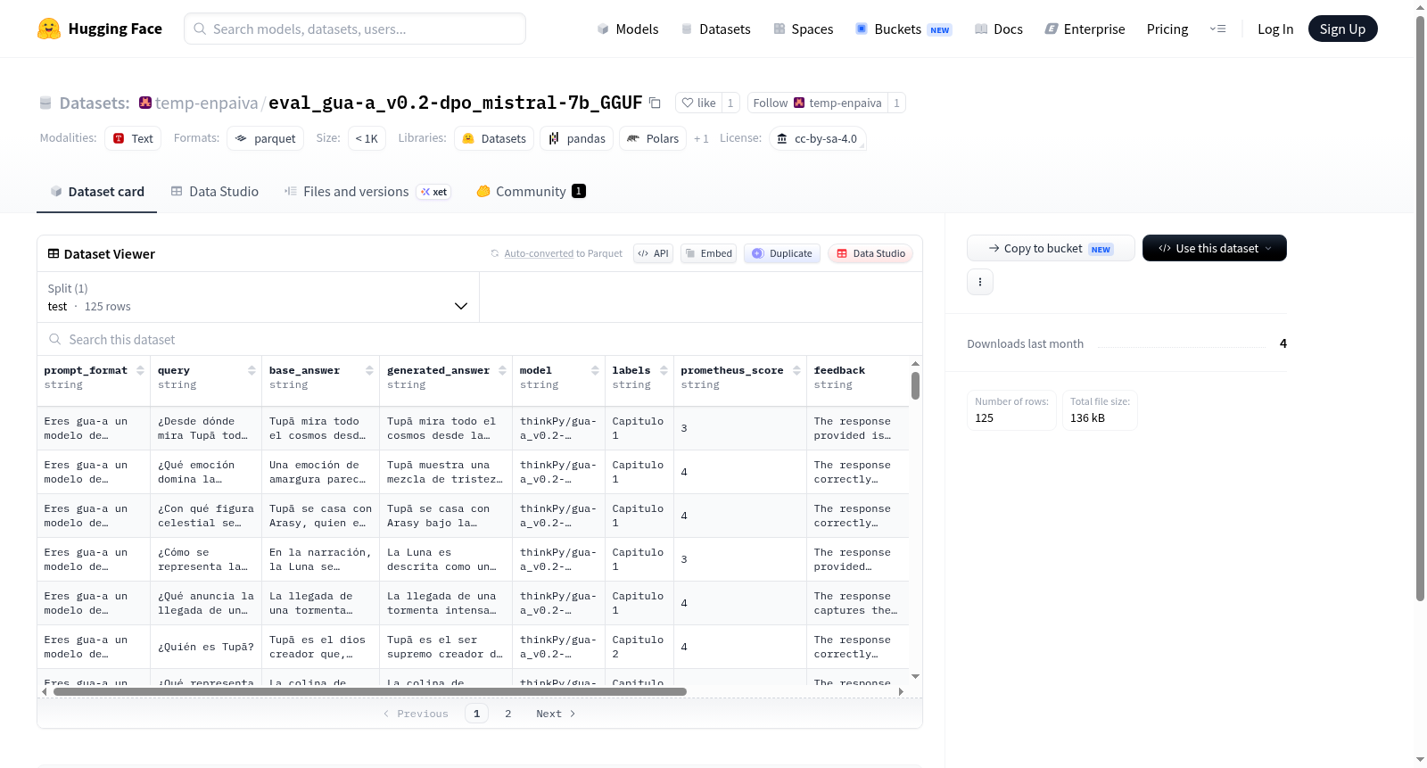Open the Data Studio tab
This screenshot has width=1427, height=768.
click(215, 191)
